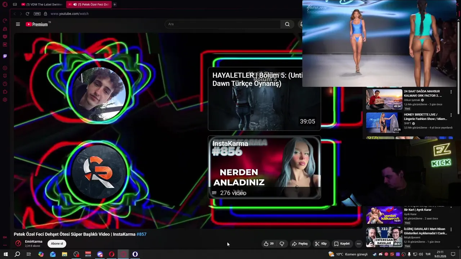
Task: Go back to the previous page
Action: (x=14, y=14)
